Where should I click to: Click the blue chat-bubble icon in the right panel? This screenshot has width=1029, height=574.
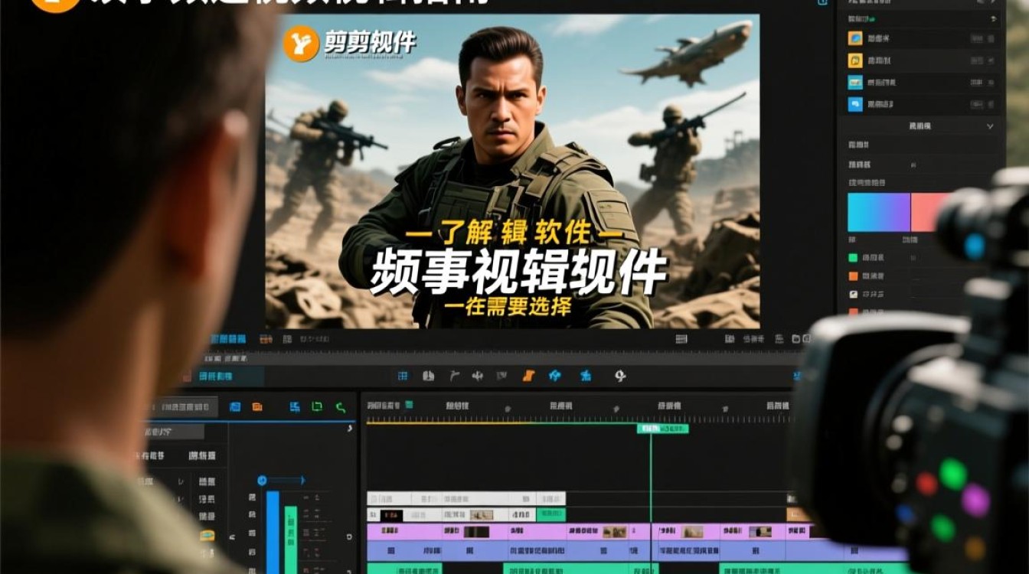[855, 105]
